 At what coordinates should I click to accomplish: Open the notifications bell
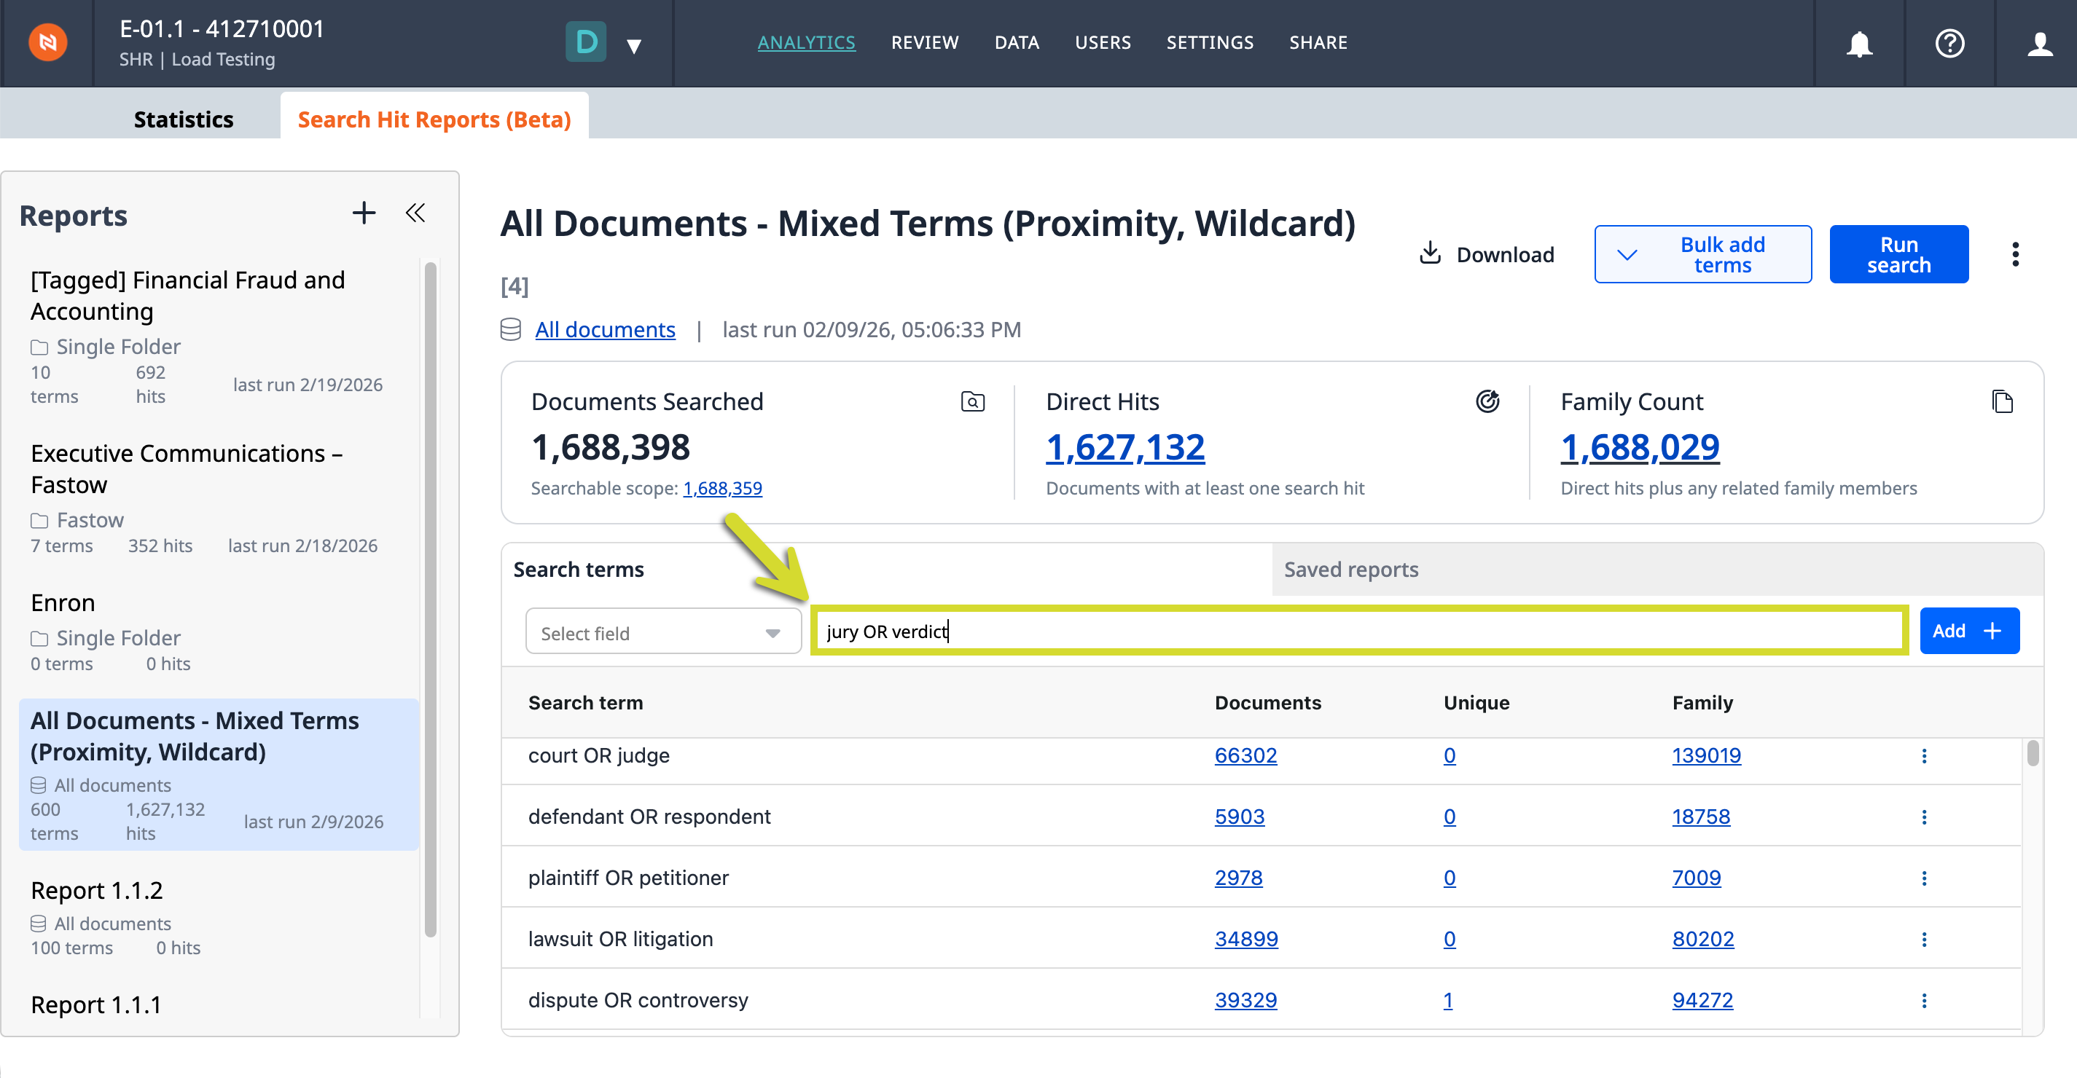pos(1859,44)
